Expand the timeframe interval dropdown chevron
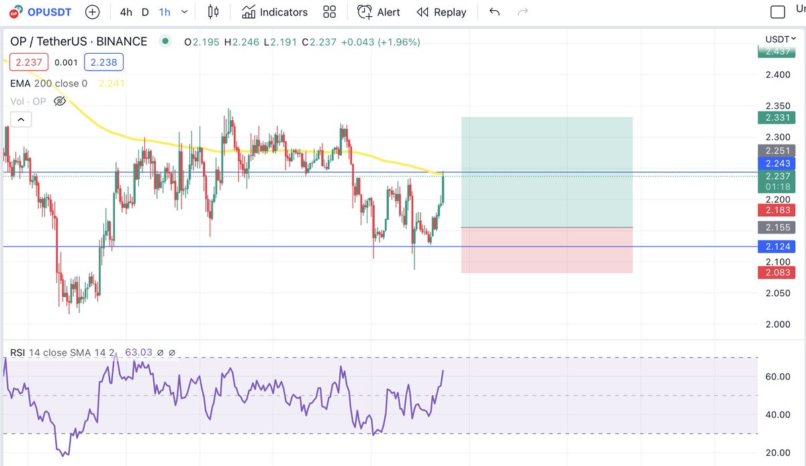Viewport: 806px width, 466px height. point(185,12)
